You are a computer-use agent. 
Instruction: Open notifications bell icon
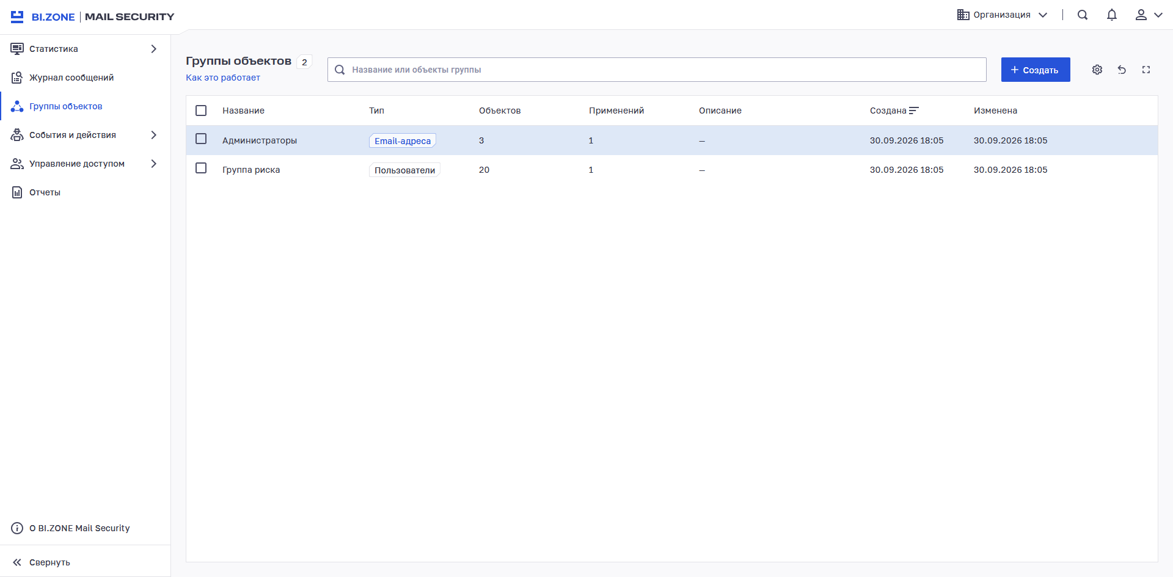(x=1112, y=15)
